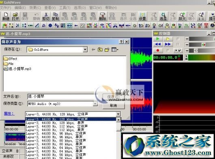Toggle the controller properties checkmark button
This screenshot has height=159, width=215.
click(x=178, y=50)
